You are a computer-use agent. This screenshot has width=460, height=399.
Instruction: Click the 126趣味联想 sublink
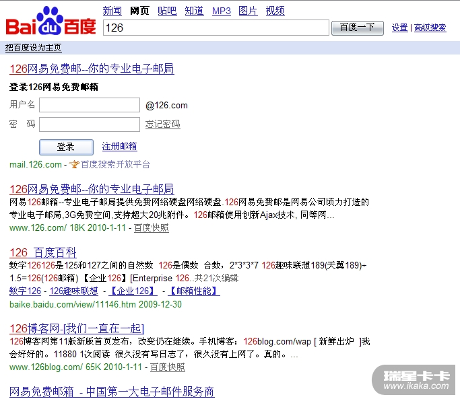73,291
